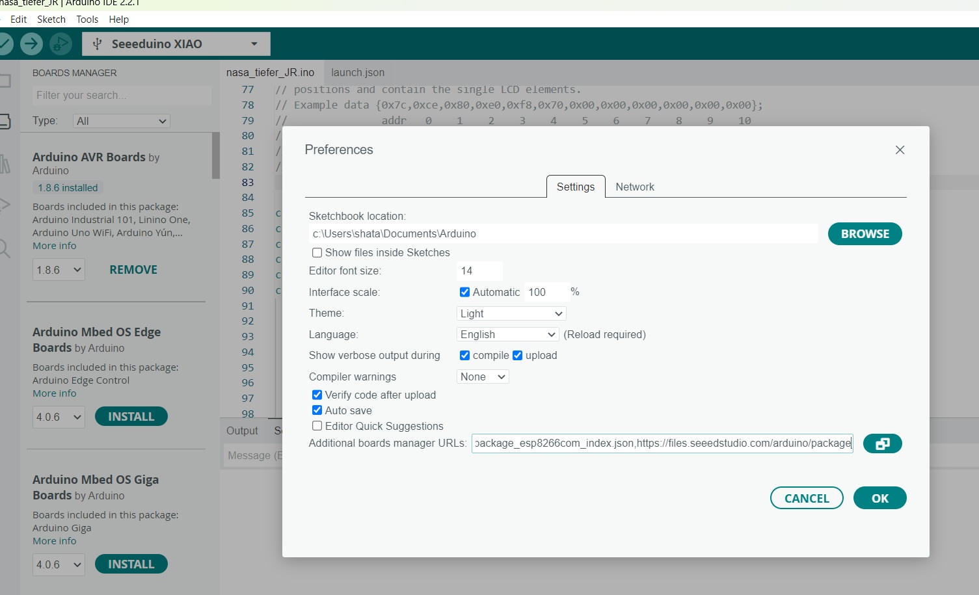Image resolution: width=979 pixels, height=595 pixels.
Task: Disable verbose output during upload
Action: pos(518,355)
